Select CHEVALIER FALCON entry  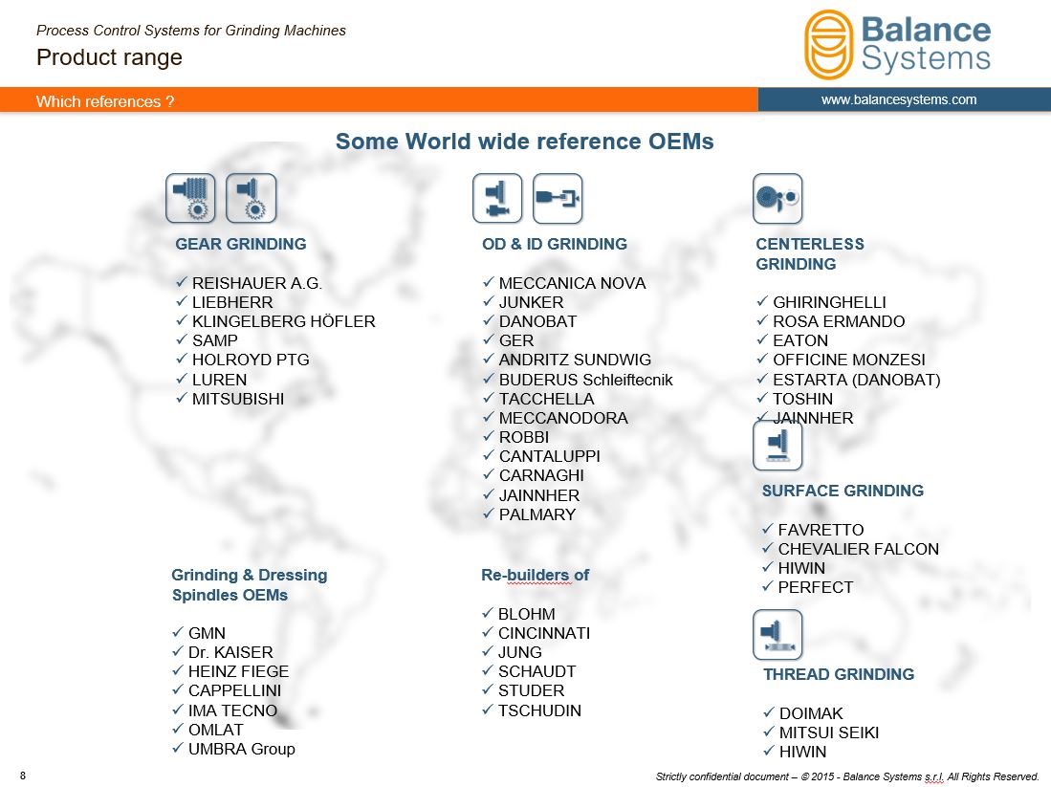click(x=859, y=549)
